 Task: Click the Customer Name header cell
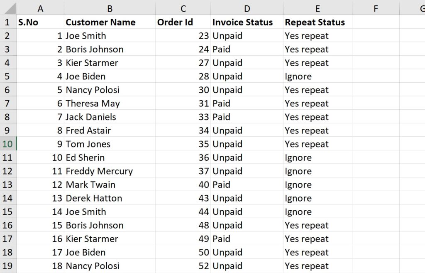click(110, 22)
